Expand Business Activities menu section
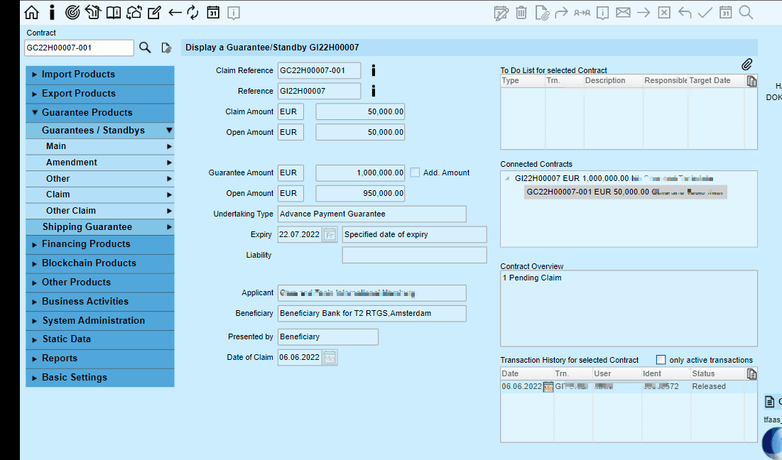The width and height of the screenshot is (782, 460). pyautogui.click(x=99, y=302)
